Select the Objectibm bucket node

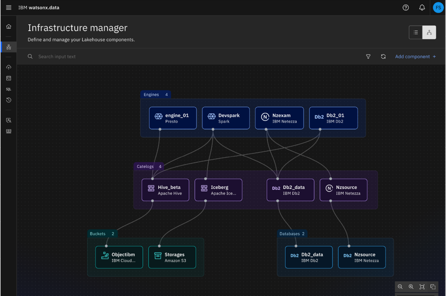119,257
